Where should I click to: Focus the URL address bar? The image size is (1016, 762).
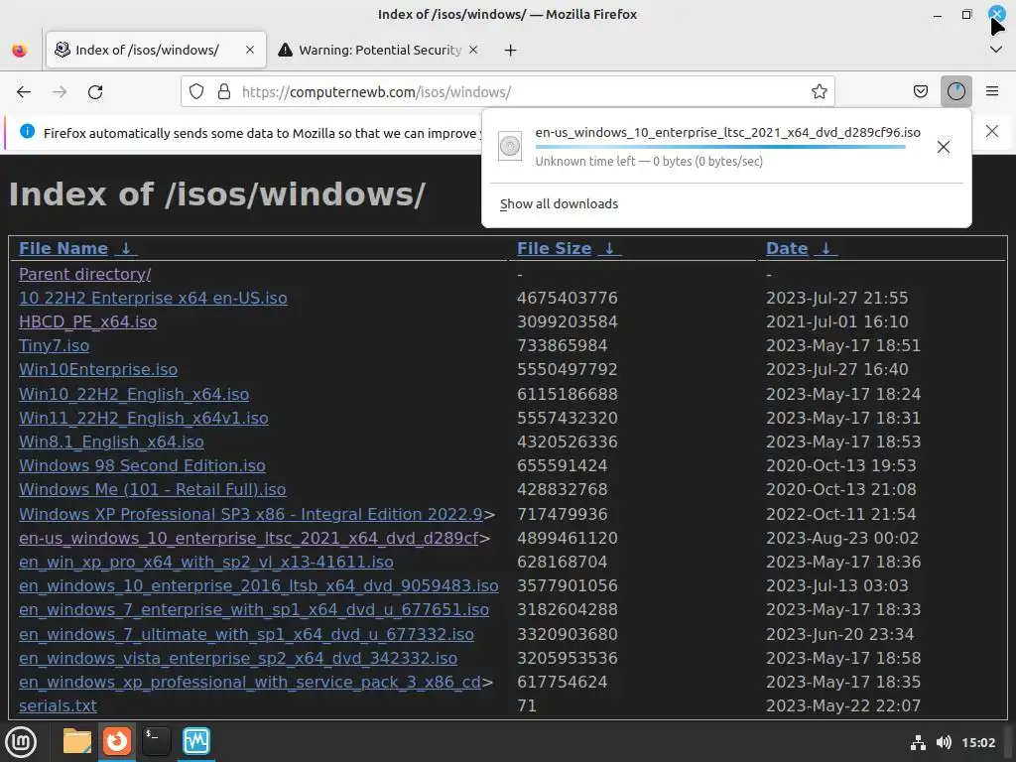coord(507,92)
